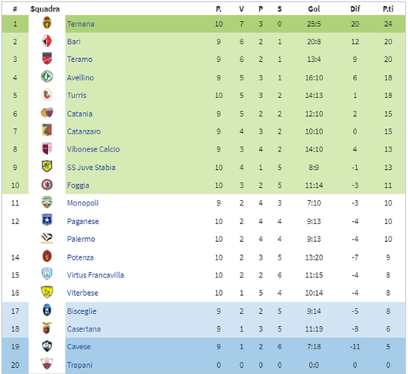
Task: Click the Catanzaro yellow-red crest
Action: (47, 130)
